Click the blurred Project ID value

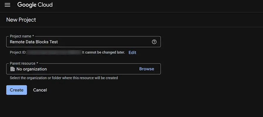54,52
